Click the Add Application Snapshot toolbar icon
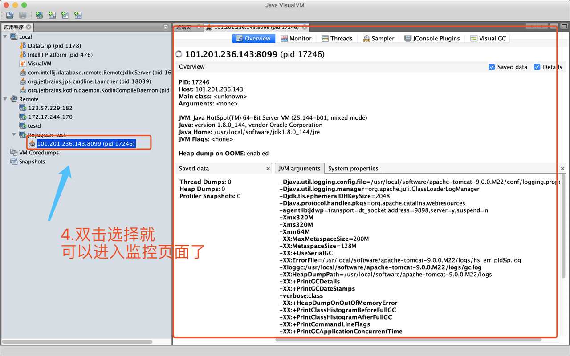This screenshot has width=570, height=356. coord(78,15)
